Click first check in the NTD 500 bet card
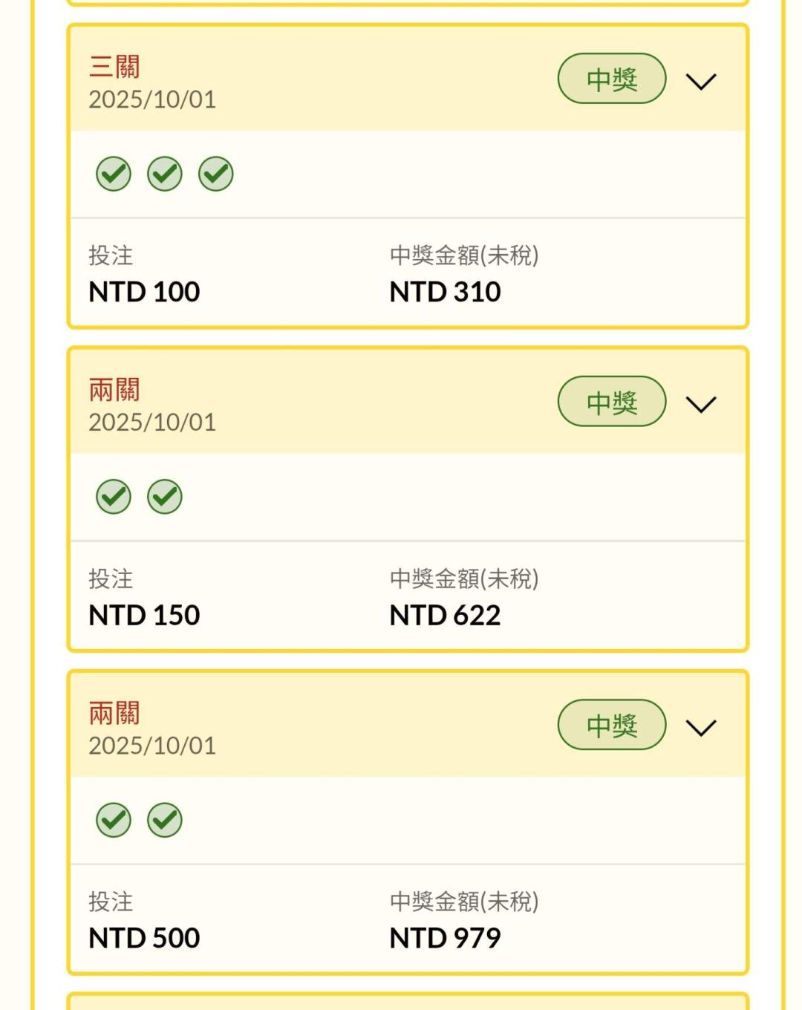The height and width of the screenshot is (1010, 802). coord(114,820)
